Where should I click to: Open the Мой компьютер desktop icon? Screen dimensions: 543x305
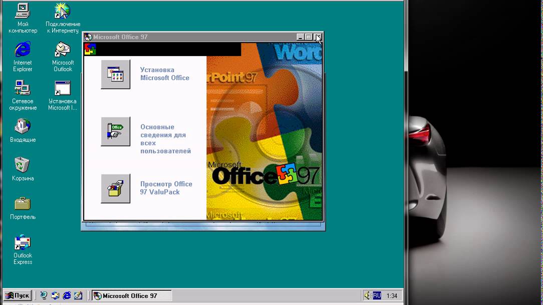(x=23, y=18)
